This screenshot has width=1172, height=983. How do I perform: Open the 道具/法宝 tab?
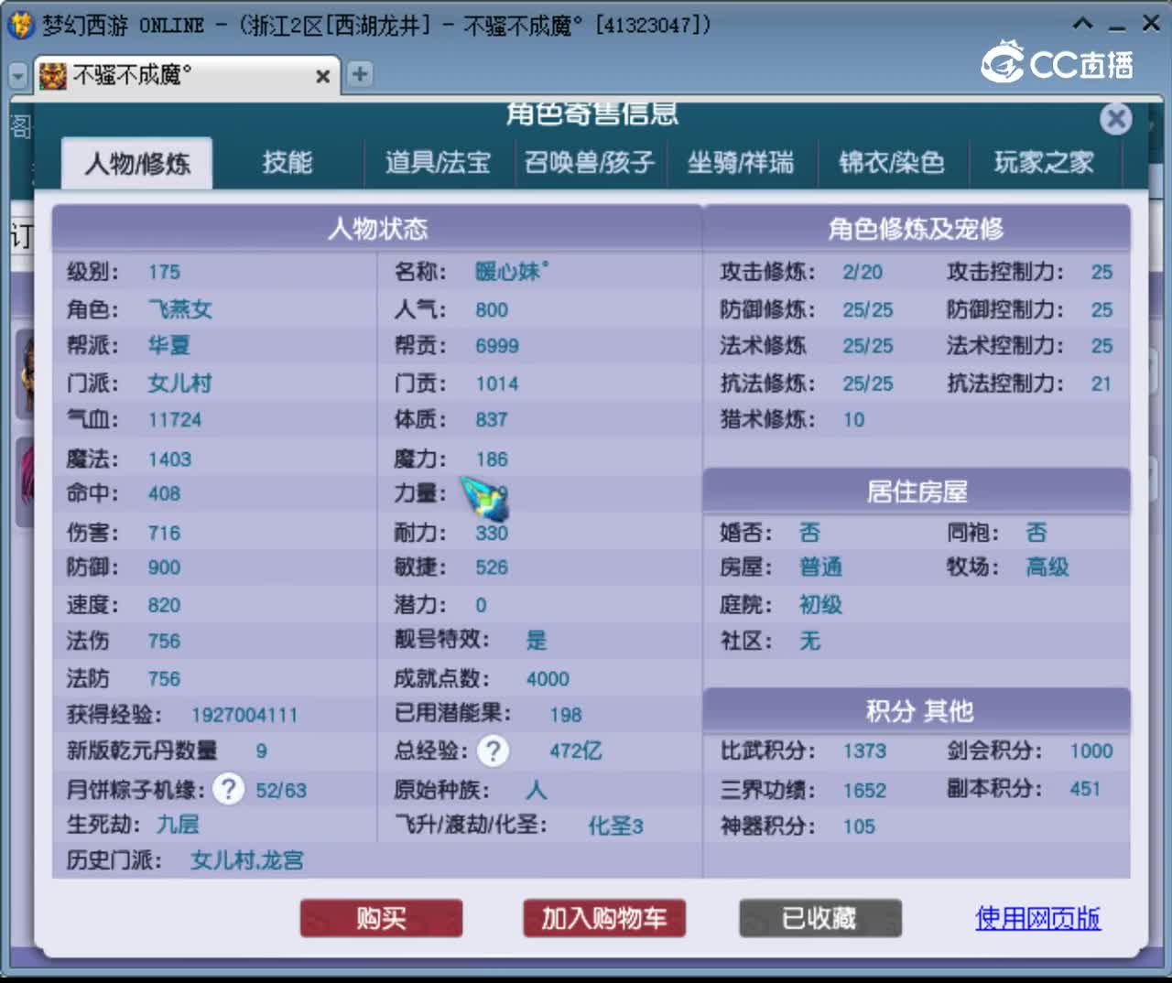coord(438,163)
